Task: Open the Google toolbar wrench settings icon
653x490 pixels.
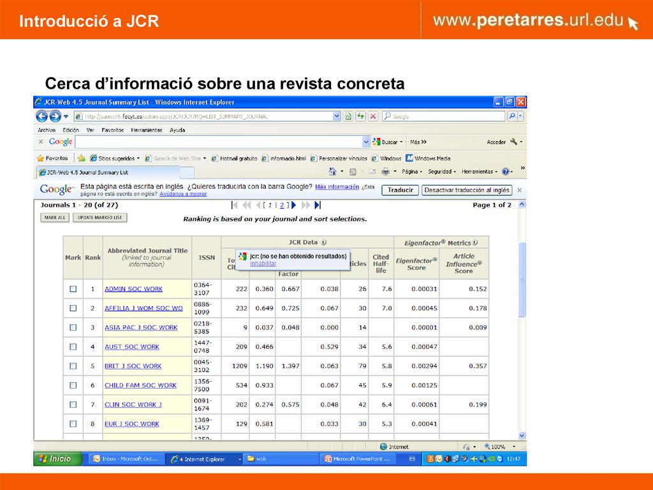Action: click(513, 142)
